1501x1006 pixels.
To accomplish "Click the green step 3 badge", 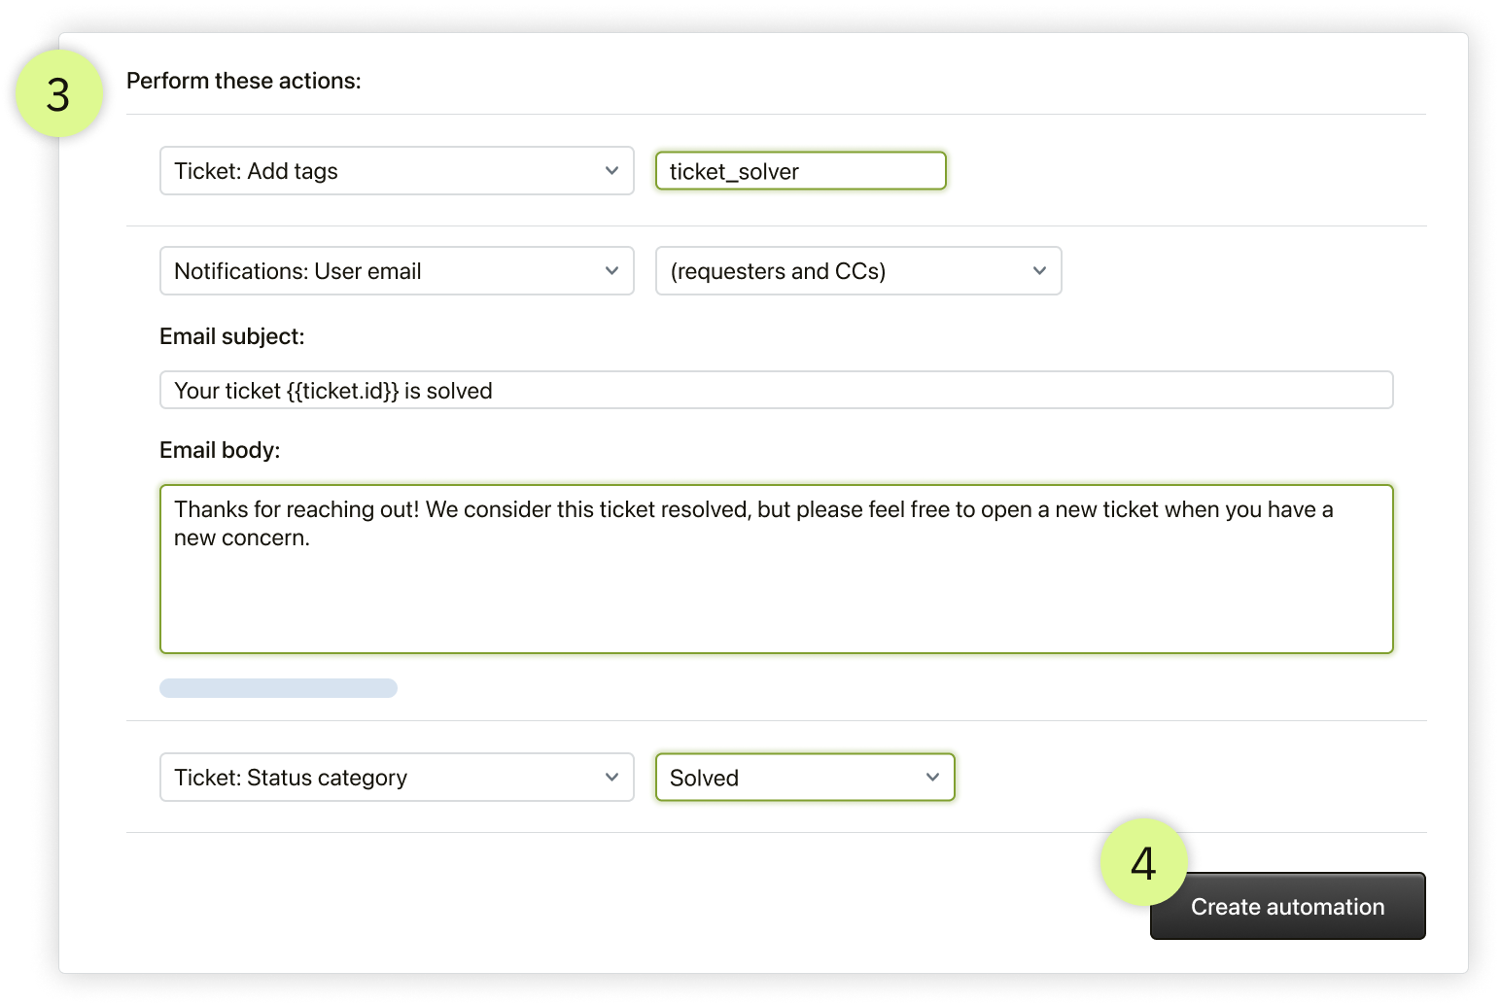I will coord(59,94).
